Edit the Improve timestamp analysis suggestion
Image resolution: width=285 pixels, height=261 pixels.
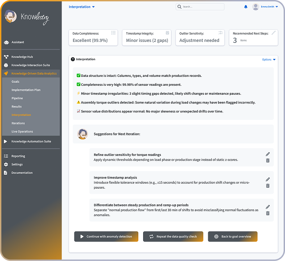268,179
